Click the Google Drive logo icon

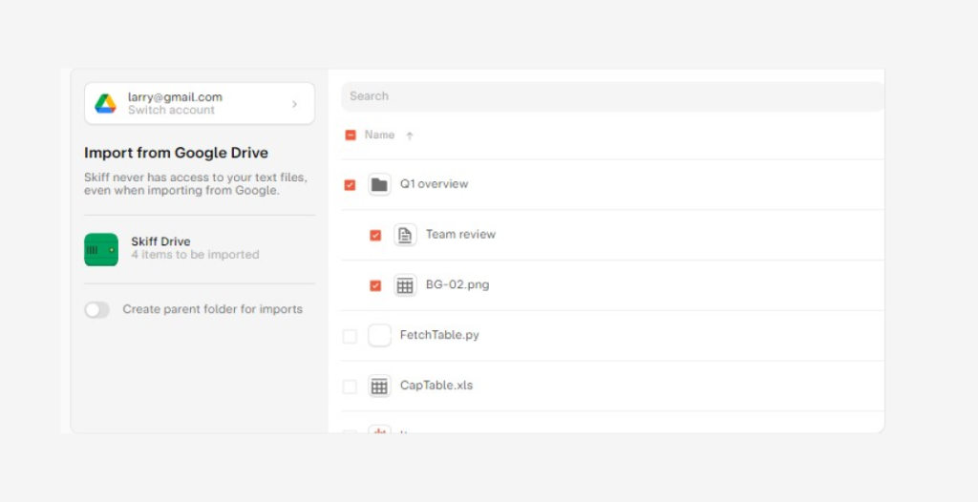(105, 103)
